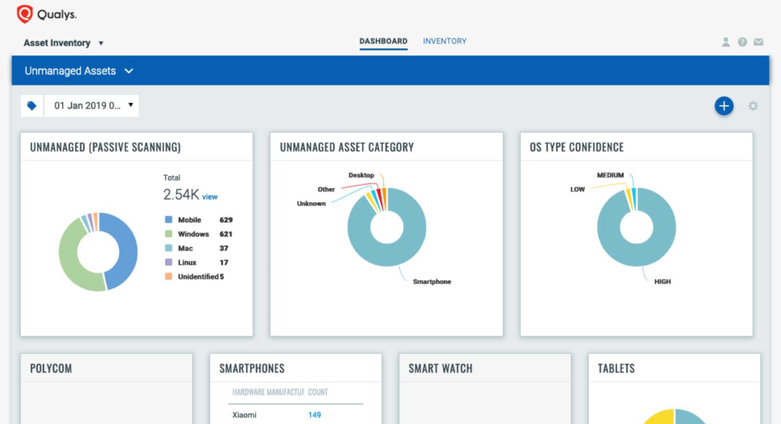781x424 pixels.
Task: Click the Linux purple legend swatch
Action: point(169,262)
